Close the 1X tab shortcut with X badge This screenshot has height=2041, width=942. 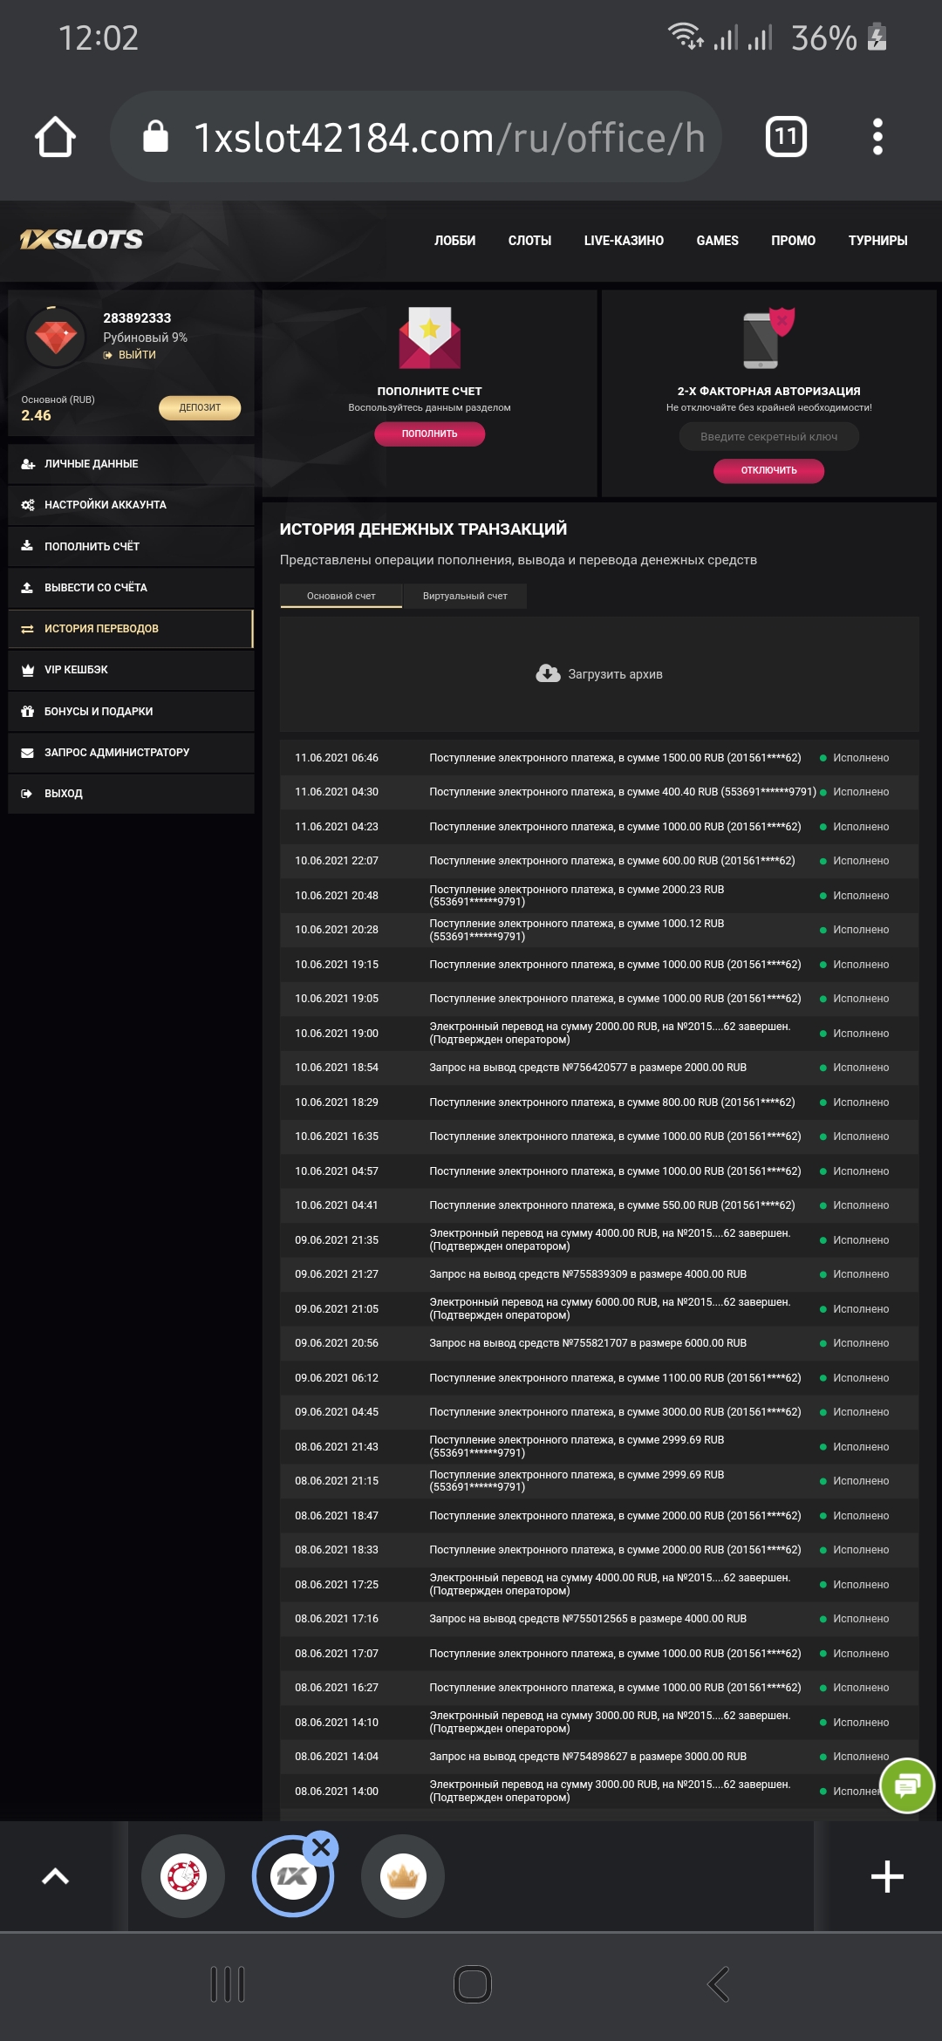point(321,1846)
